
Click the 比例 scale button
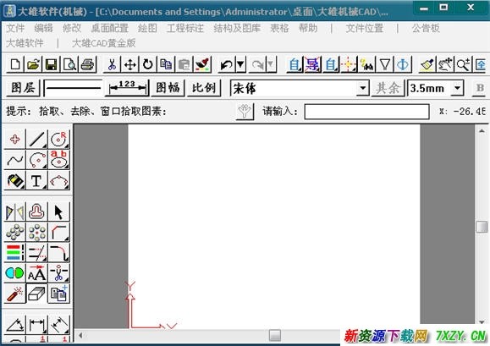pyautogui.click(x=204, y=88)
